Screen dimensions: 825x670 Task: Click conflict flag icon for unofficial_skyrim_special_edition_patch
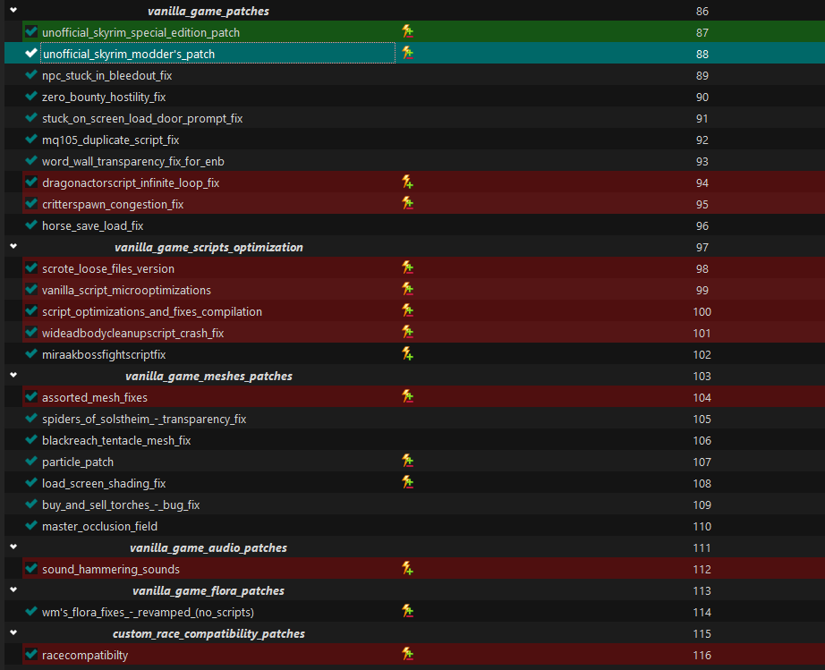tap(407, 31)
